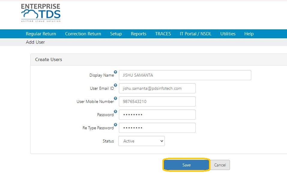Open the Setup menu
287x176 pixels.
pyautogui.click(x=116, y=34)
